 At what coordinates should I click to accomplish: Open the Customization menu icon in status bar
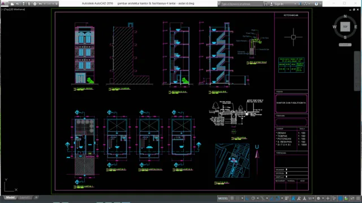(358, 198)
